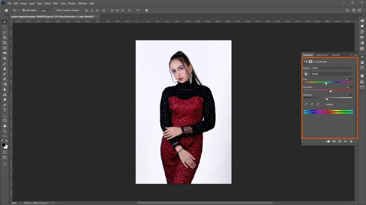Click the 25% zoom level field
366x205 pixels.
[x=14, y=203]
